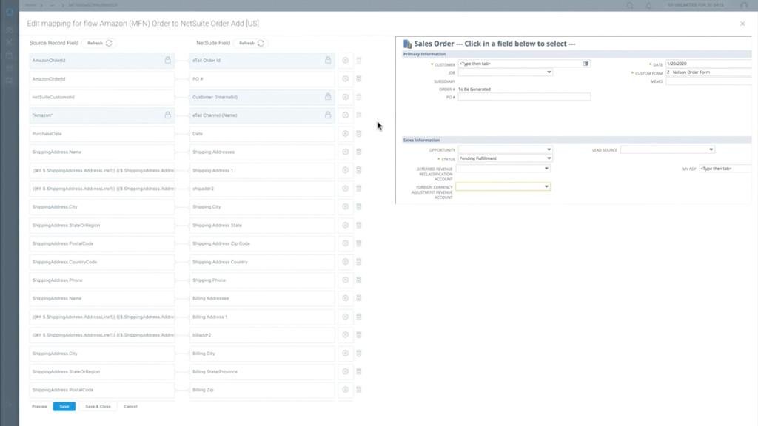Open settings for eTail Channel (Name) mapping
Image resolution: width=758 pixels, height=426 pixels.
click(345, 115)
